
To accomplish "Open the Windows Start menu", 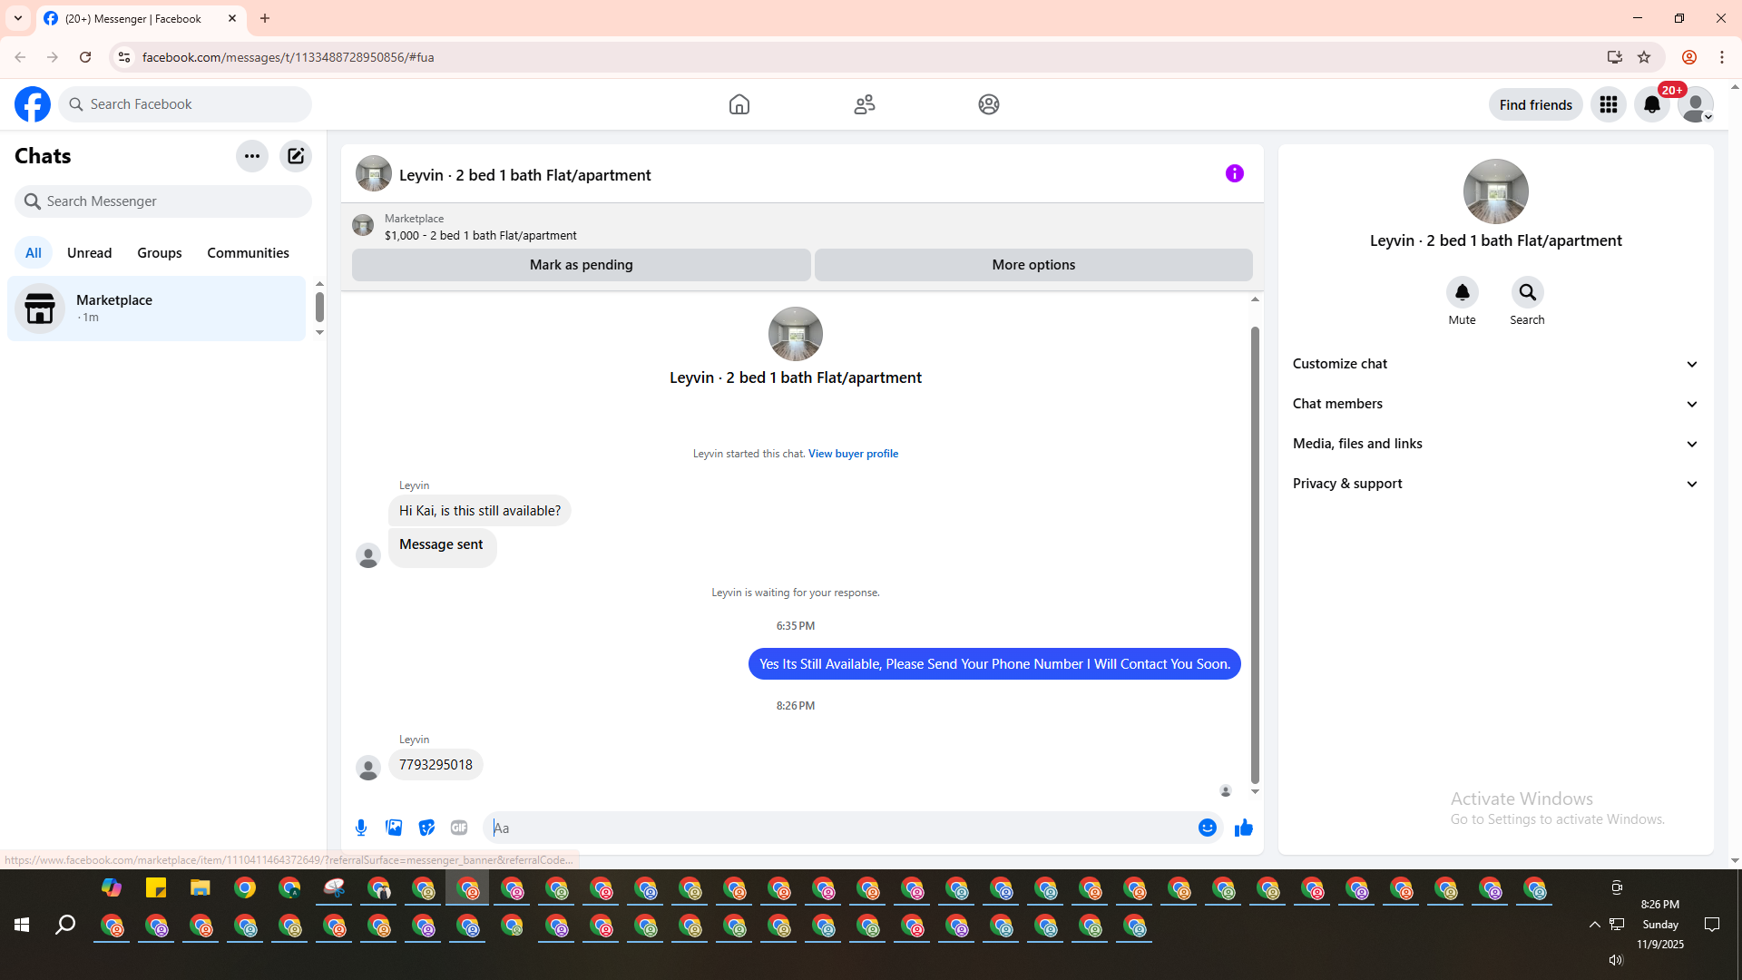I will (x=22, y=925).
